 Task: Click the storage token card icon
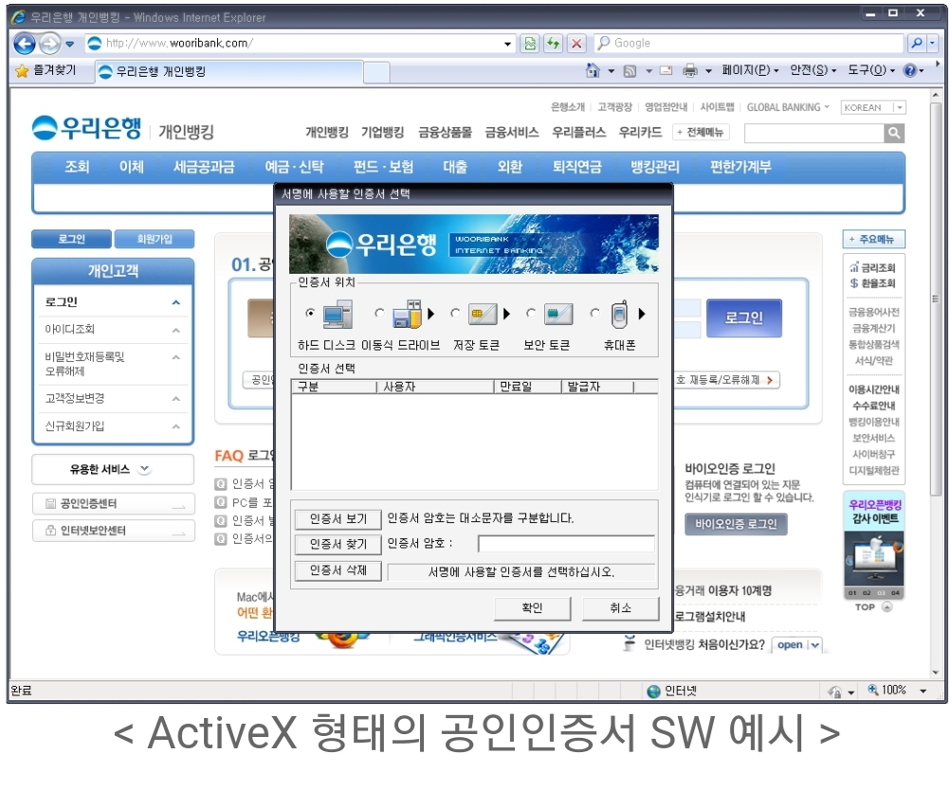(483, 314)
